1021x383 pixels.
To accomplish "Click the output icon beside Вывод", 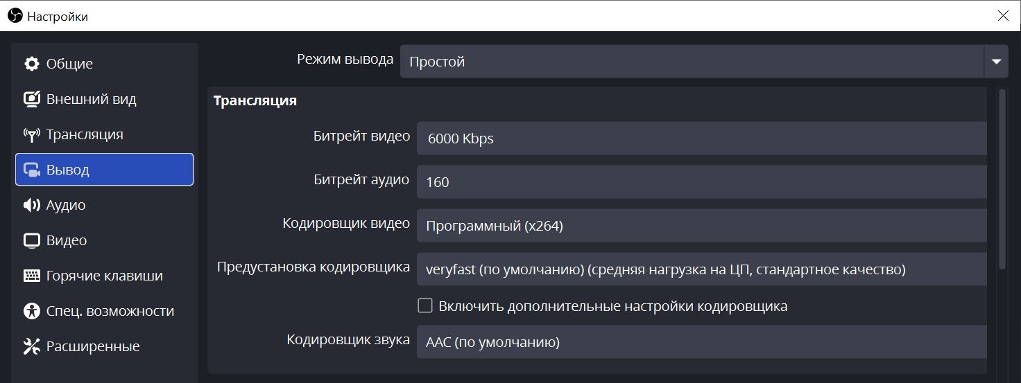I will [x=32, y=170].
